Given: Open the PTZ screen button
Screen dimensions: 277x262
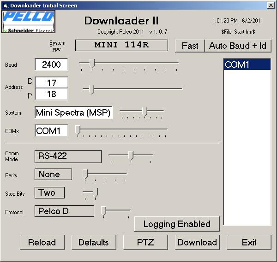Looking at the screenshot, I should [145, 242].
